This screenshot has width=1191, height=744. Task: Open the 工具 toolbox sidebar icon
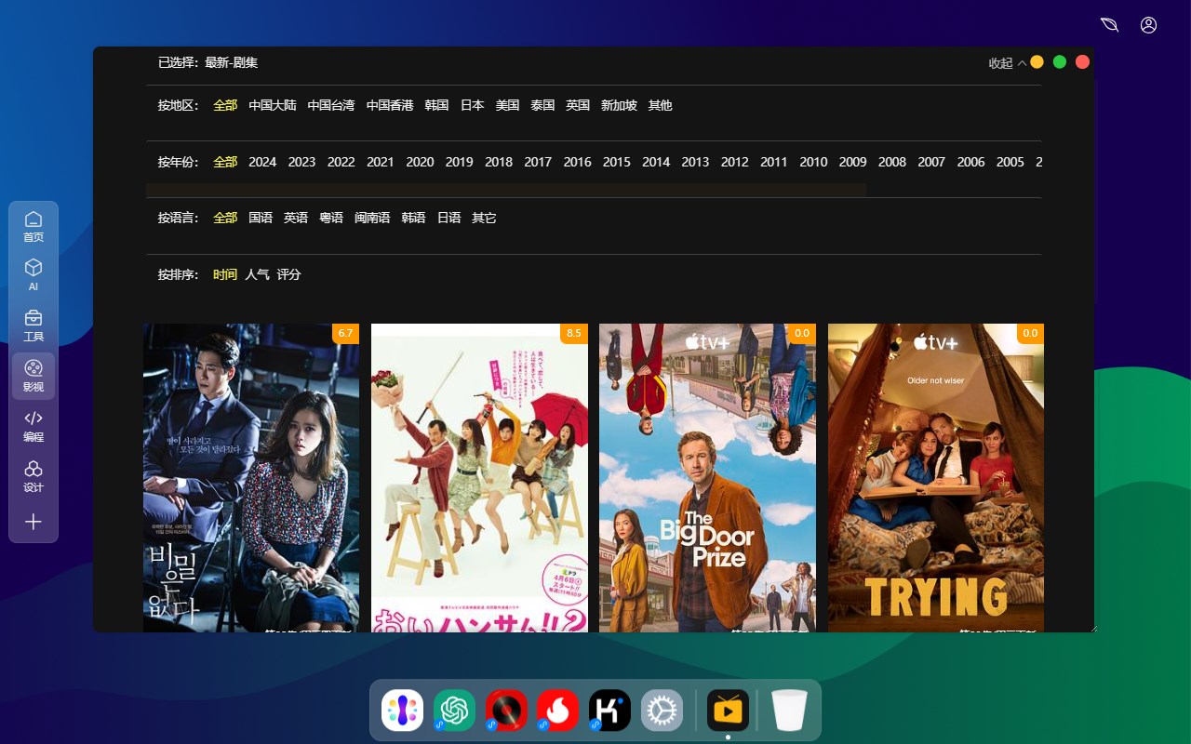point(33,325)
